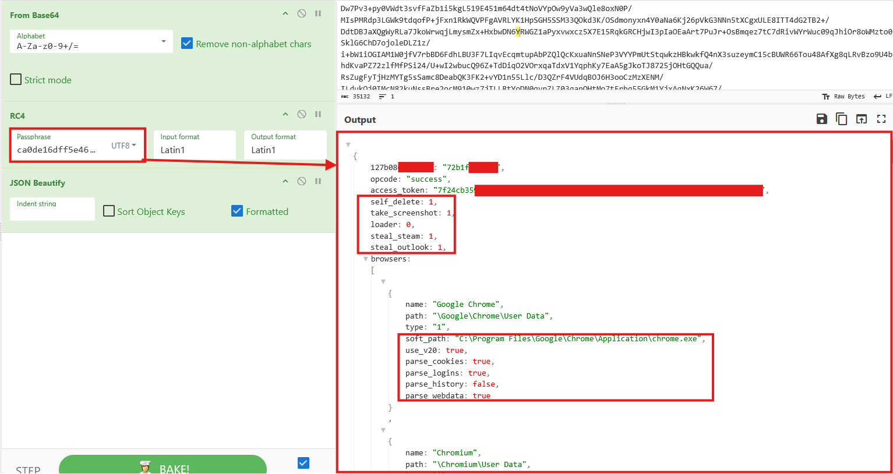The image size is (893, 474).
Task: Pause at the JSON Beautify operation
Action: pos(318,181)
